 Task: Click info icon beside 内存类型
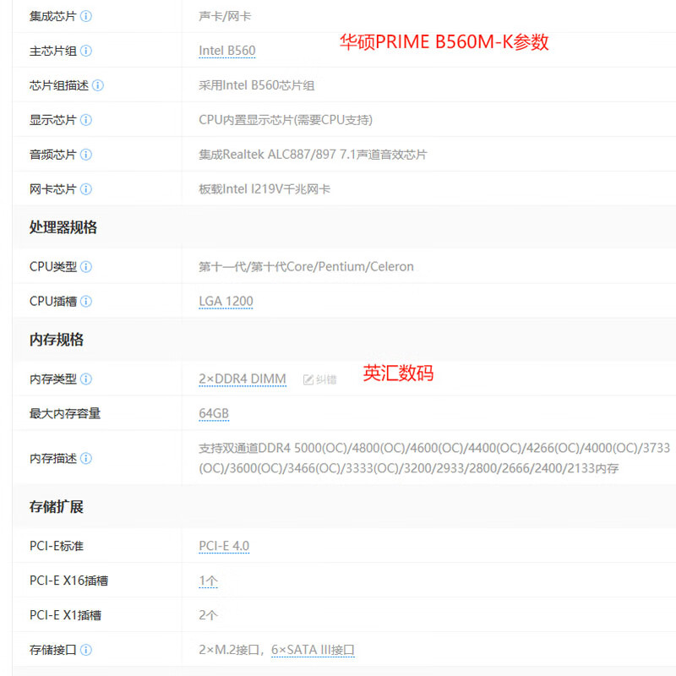[x=86, y=379]
